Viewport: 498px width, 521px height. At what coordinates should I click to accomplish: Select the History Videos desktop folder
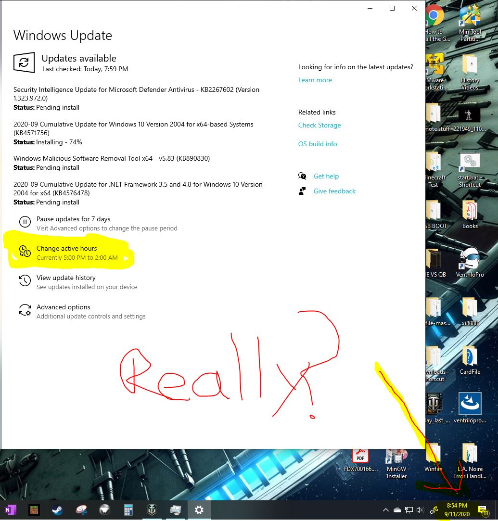(470, 72)
